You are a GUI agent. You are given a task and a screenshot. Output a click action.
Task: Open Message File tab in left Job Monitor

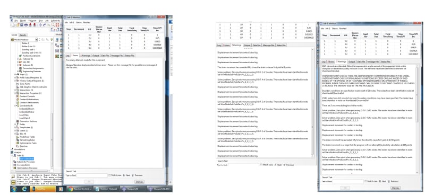point(117,56)
